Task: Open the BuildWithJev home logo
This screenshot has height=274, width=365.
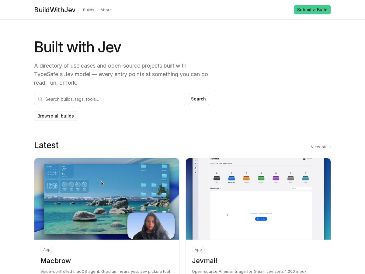Action: [55, 10]
